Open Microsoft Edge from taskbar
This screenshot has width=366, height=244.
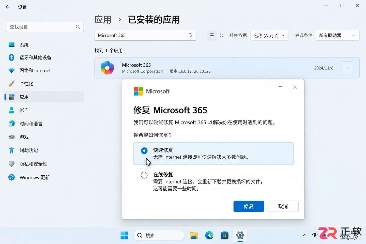click(x=209, y=235)
